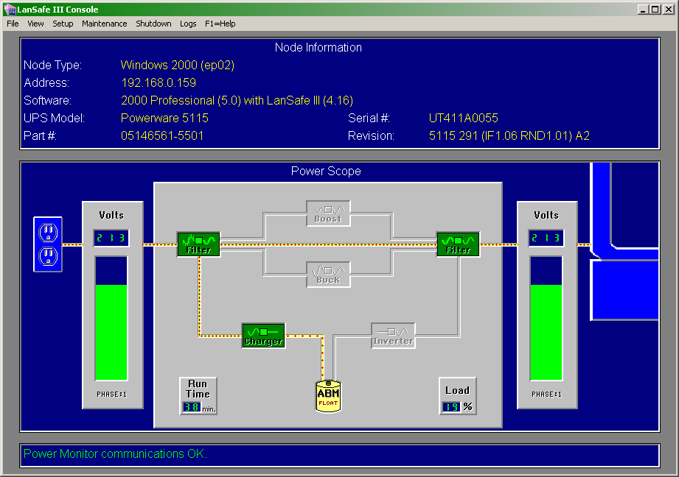Close the LanSafe III Console window
Image resolution: width=679 pixels, height=477 pixels.
point(669,10)
